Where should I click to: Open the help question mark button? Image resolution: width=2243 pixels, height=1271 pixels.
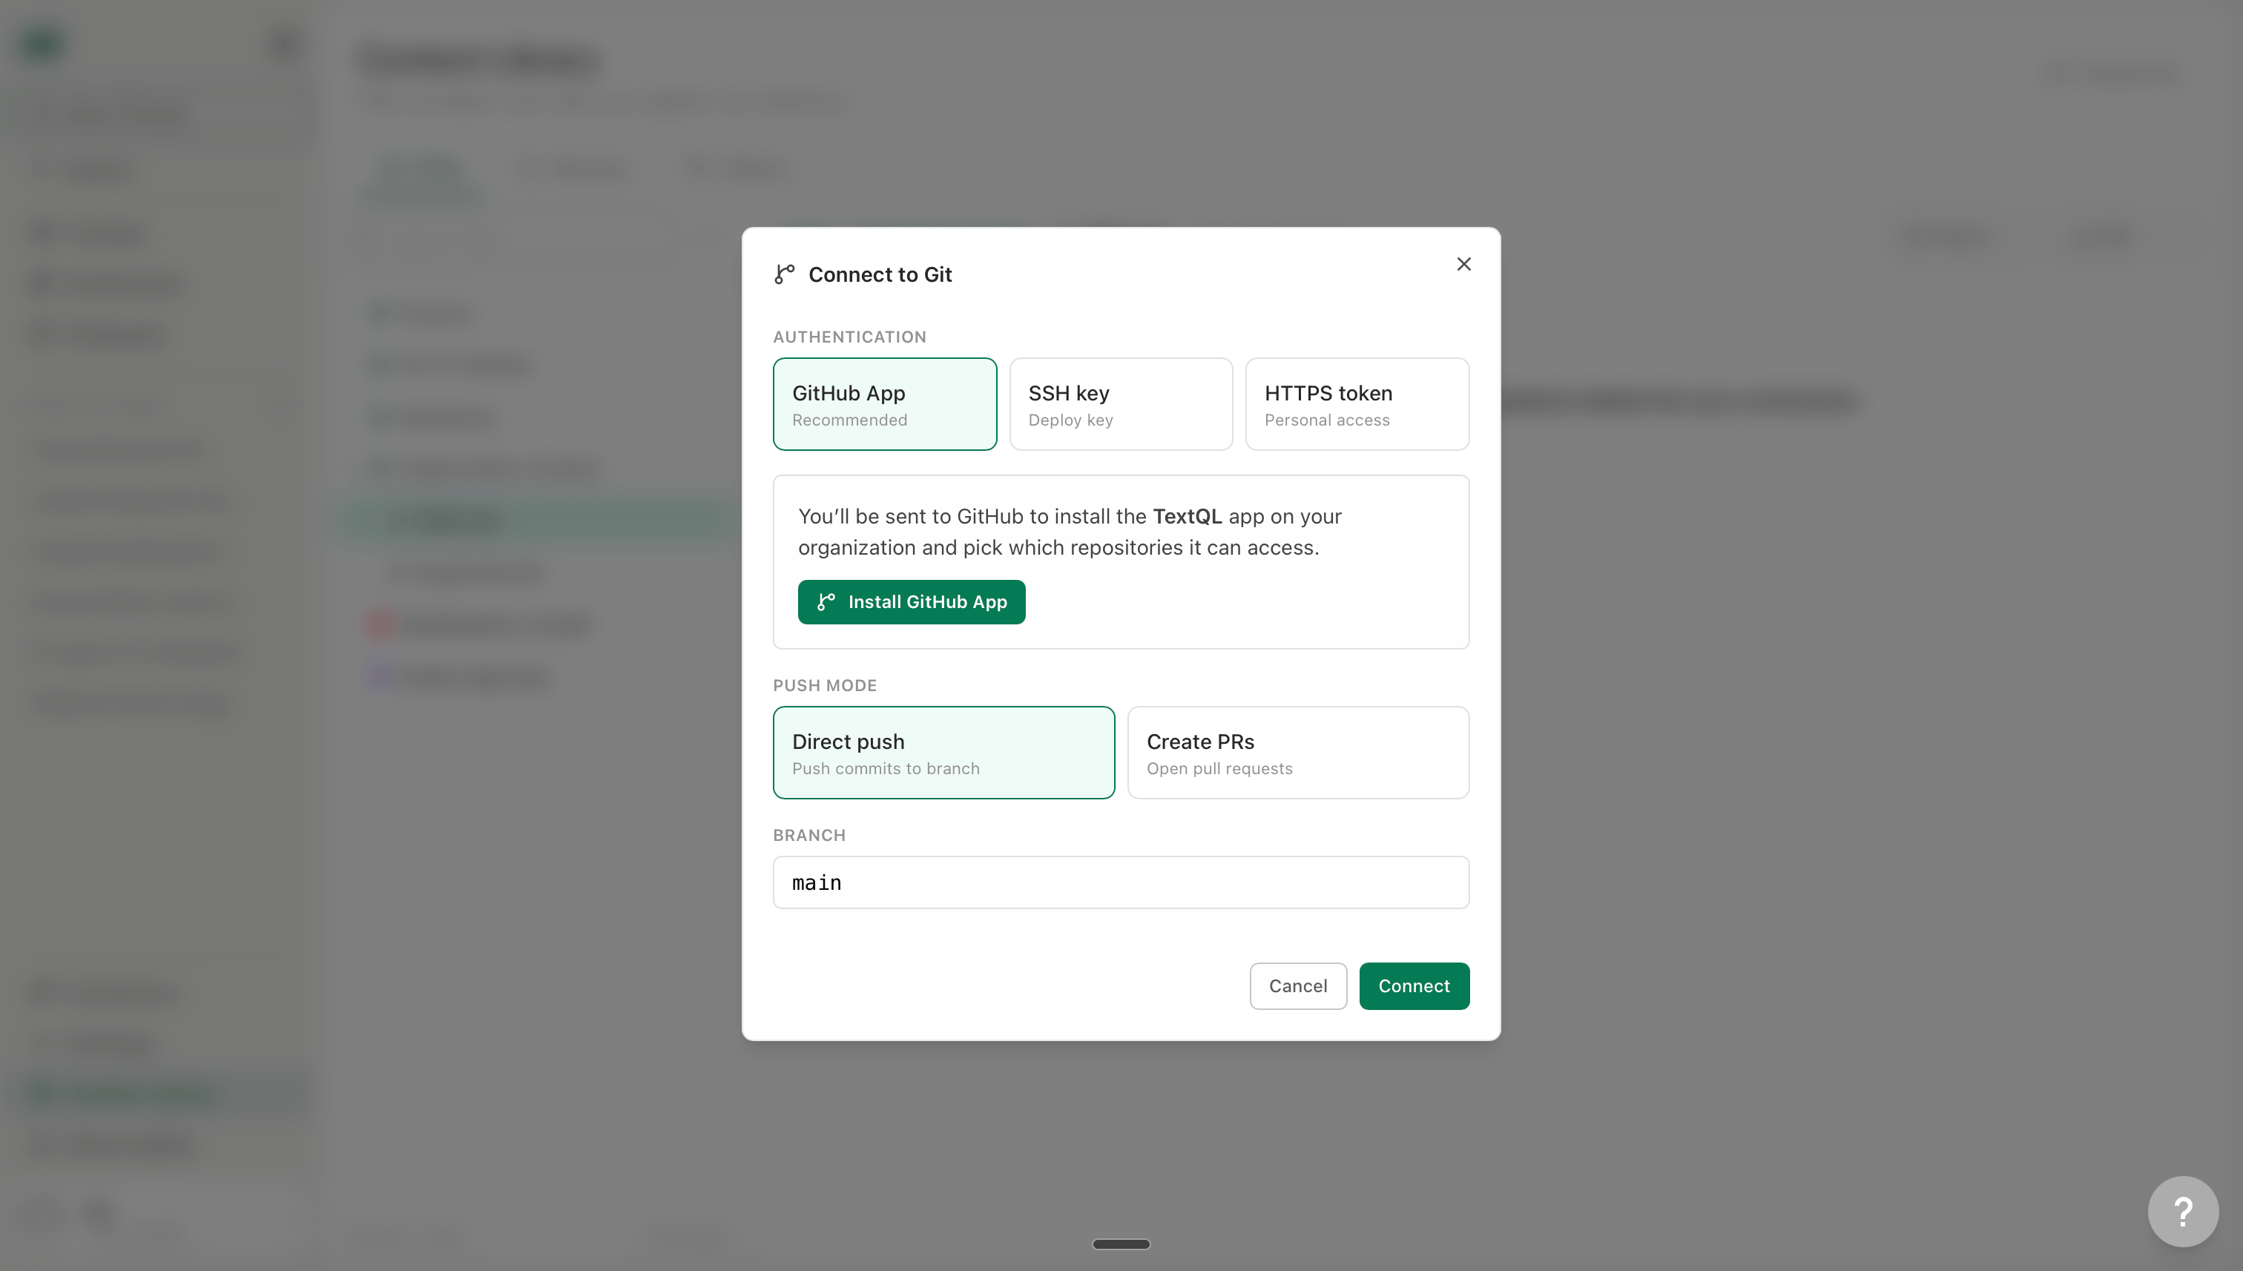click(2183, 1212)
